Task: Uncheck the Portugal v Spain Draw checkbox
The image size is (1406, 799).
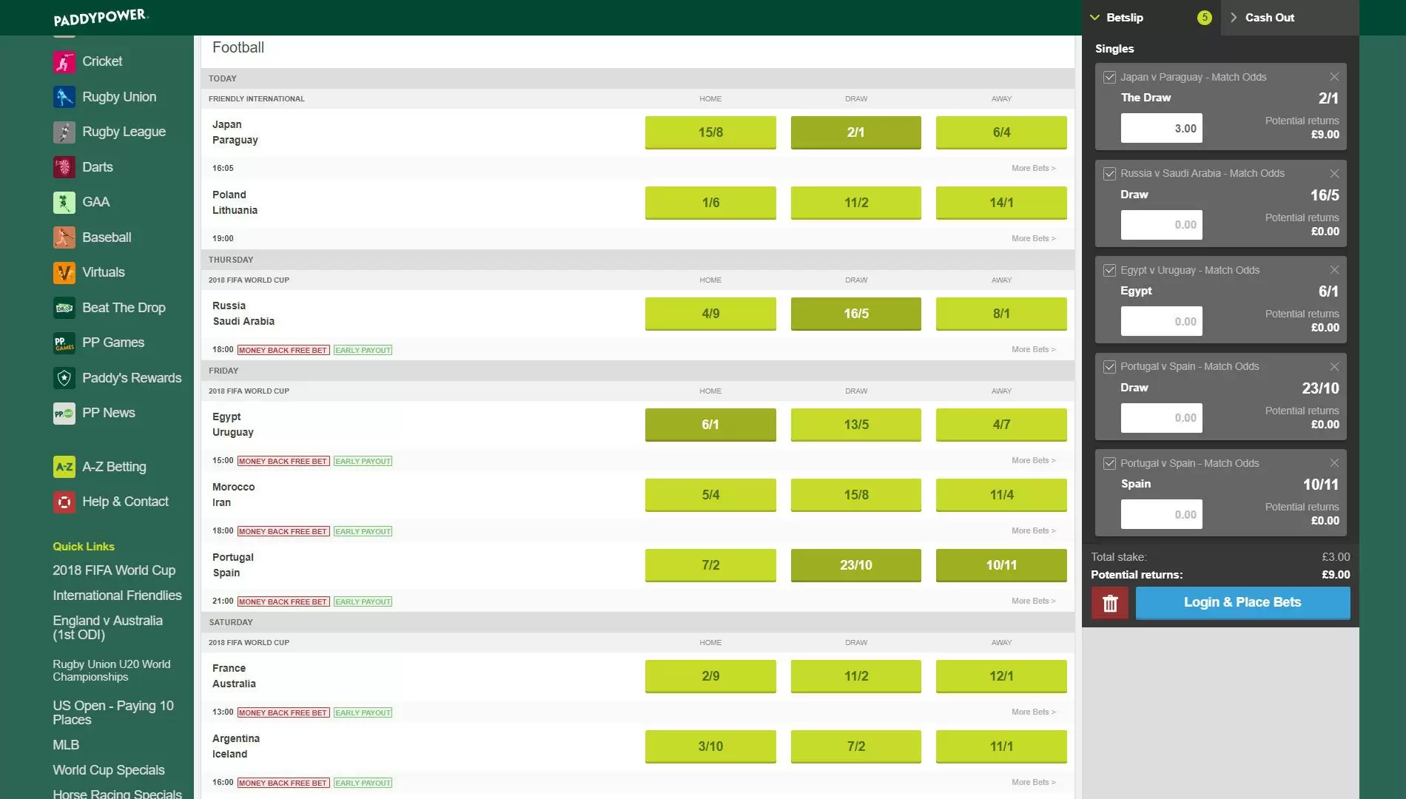Action: [1109, 366]
